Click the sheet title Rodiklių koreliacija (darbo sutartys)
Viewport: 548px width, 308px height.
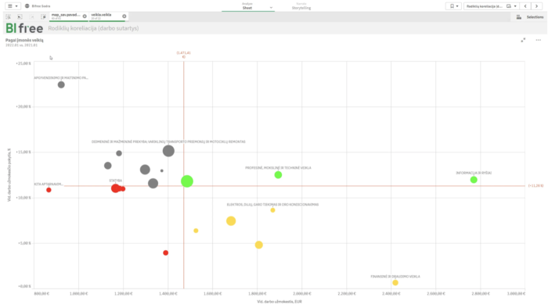point(93,28)
